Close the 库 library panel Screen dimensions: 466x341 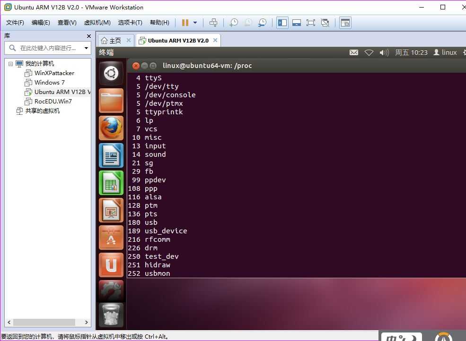pos(88,36)
